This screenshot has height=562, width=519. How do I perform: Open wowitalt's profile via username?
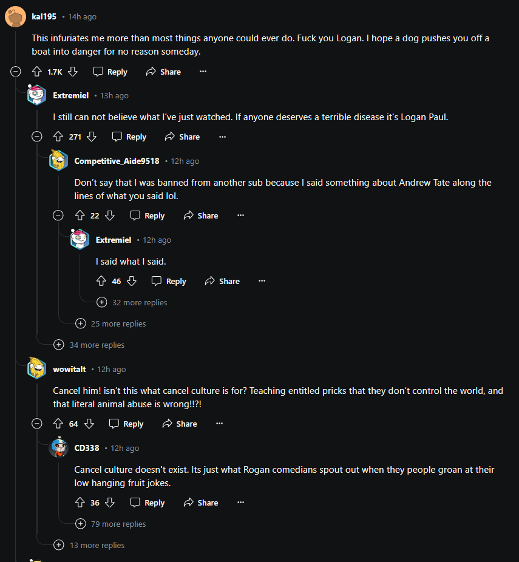point(69,369)
